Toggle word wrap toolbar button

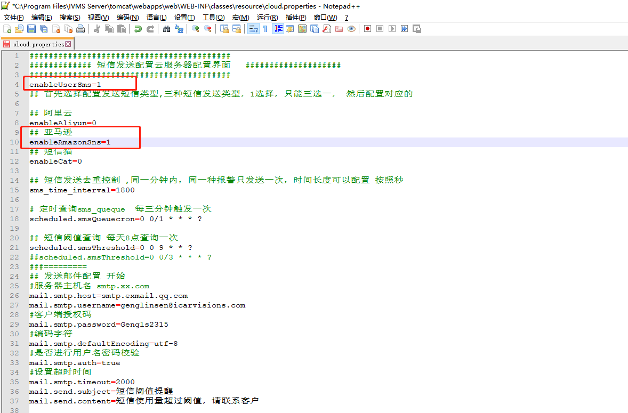[253, 29]
